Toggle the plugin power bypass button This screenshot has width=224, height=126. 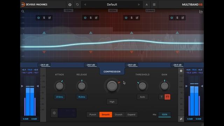click(70, 5)
